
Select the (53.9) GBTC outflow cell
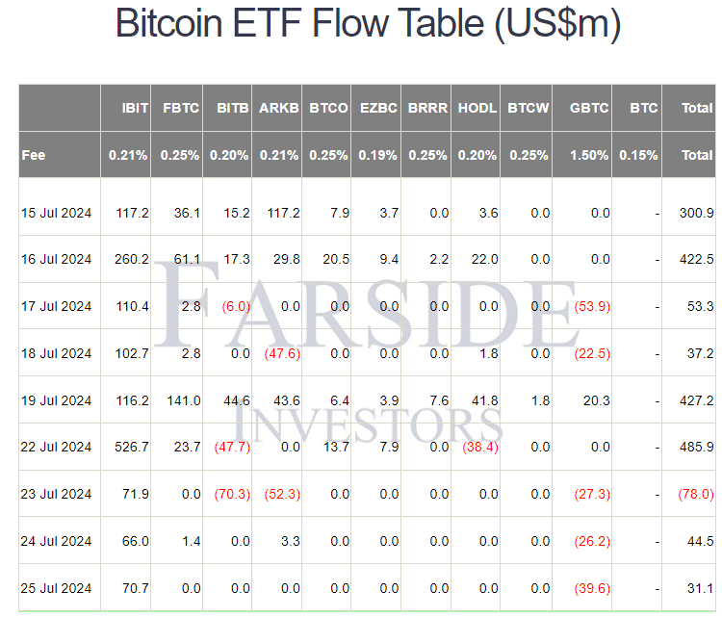tap(592, 306)
